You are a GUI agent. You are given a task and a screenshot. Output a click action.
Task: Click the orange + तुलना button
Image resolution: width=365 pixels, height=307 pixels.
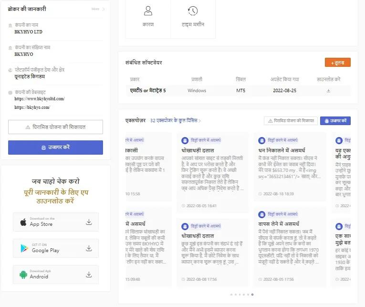337,63
